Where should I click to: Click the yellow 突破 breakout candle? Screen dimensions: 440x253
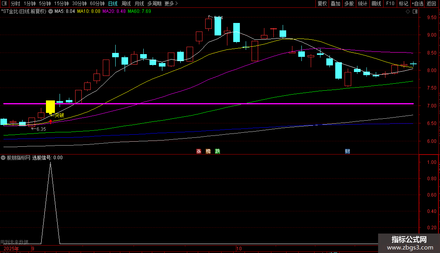(50, 107)
